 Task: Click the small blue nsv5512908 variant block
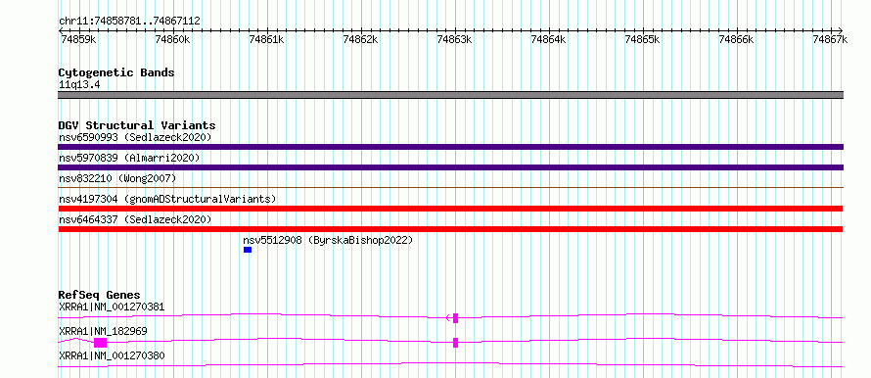coord(248,250)
